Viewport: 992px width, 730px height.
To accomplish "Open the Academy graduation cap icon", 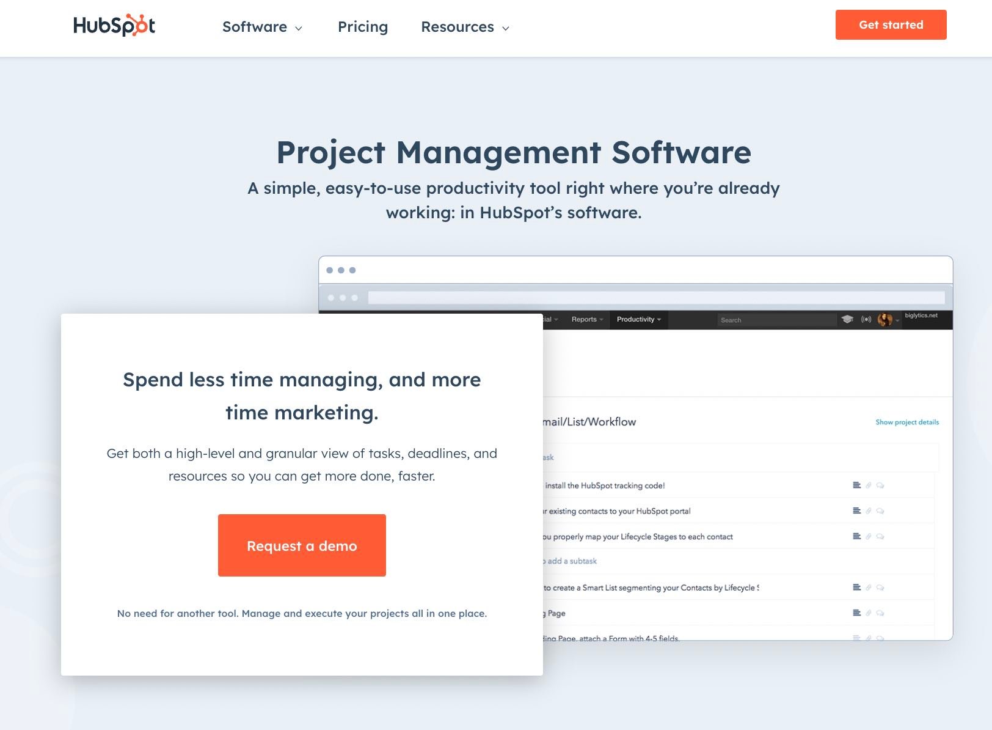I will (x=847, y=319).
